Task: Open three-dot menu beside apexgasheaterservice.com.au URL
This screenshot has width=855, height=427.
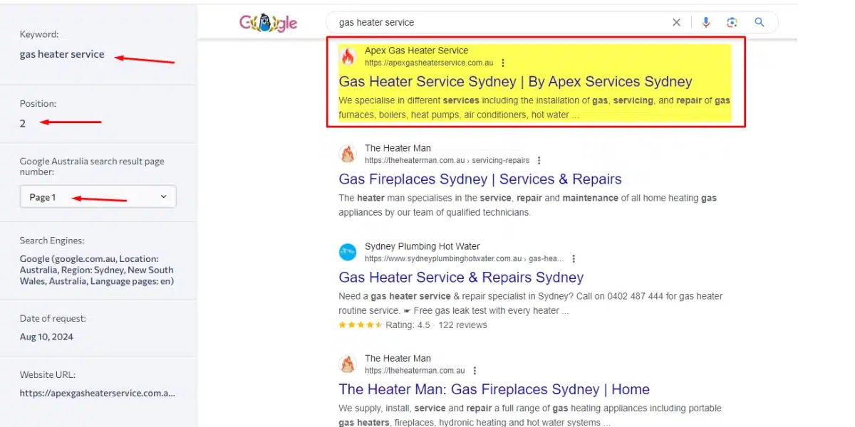Action: tap(503, 63)
